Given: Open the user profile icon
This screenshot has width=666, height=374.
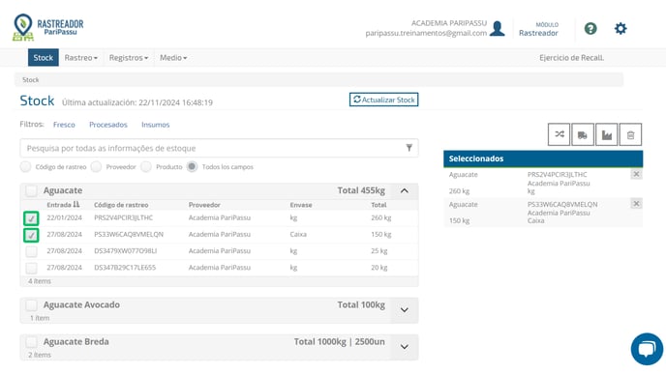Looking at the screenshot, I should [x=497, y=28].
